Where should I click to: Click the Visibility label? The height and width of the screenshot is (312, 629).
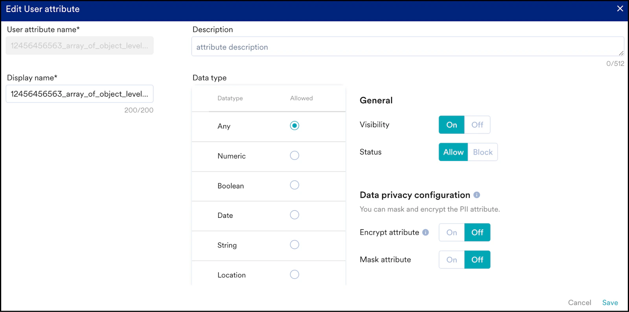click(x=375, y=125)
